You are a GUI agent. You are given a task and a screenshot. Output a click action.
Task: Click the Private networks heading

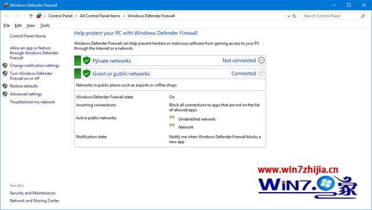click(112, 61)
